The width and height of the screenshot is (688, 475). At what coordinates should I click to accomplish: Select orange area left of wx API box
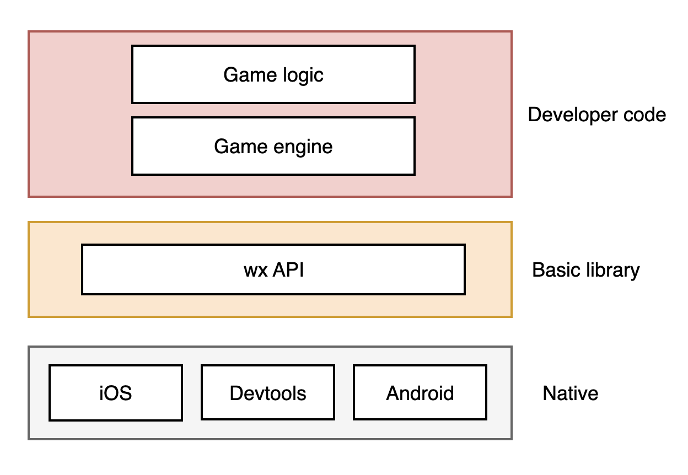pos(55,269)
